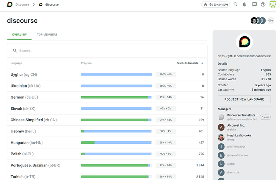Screen dimensions: 276x180
Task: Open the search magnifier icon in the header
Action: 235,4
